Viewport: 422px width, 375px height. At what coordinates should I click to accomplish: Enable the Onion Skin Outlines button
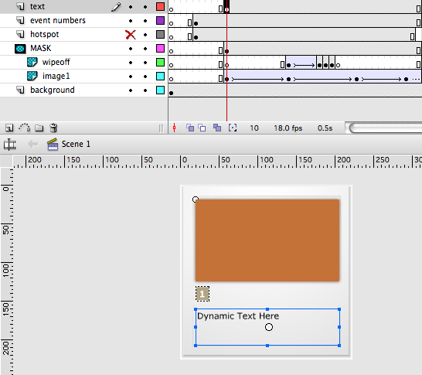coord(202,128)
